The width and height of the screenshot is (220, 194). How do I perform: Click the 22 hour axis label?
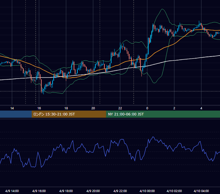click(120, 108)
